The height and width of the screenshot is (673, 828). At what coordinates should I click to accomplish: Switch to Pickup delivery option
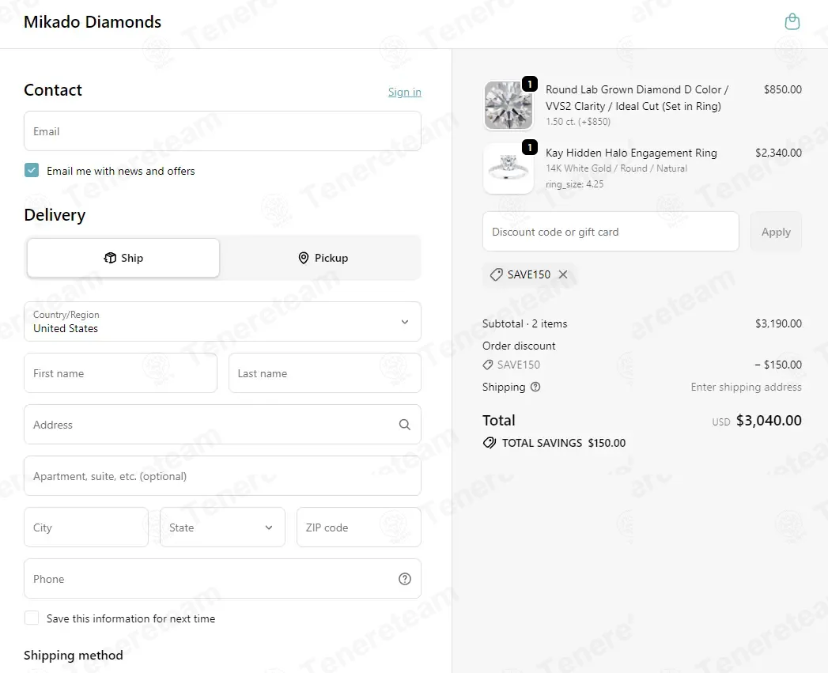pyautogui.click(x=323, y=258)
